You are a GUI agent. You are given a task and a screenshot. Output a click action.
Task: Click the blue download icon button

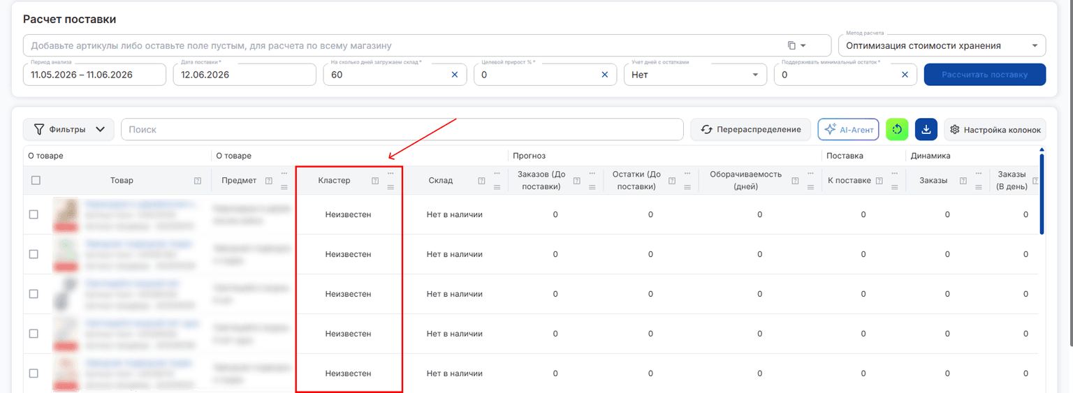pyautogui.click(x=926, y=129)
